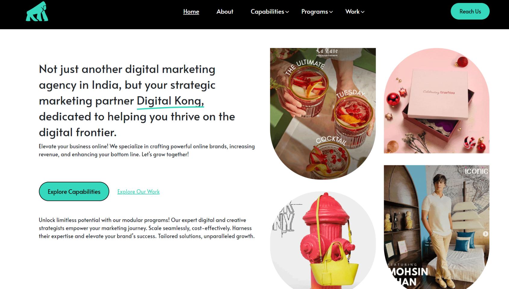This screenshot has width=509, height=289.
Task: Click the Digital Kong underlined text
Action: click(170, 101)
